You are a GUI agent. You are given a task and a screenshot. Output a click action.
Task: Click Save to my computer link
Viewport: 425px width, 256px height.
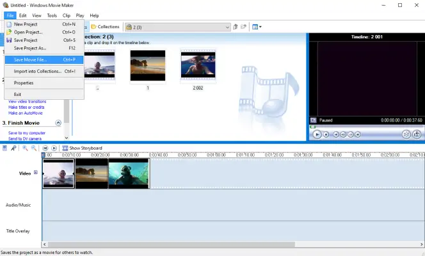click(x=27, y=133)
